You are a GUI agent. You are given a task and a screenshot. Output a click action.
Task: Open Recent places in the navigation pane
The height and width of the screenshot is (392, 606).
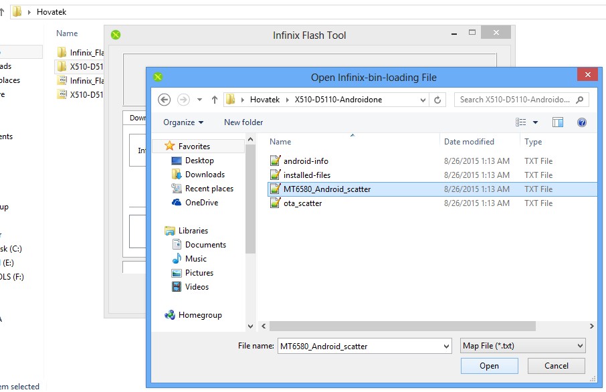pyautogui.click(x=209, y=188)
